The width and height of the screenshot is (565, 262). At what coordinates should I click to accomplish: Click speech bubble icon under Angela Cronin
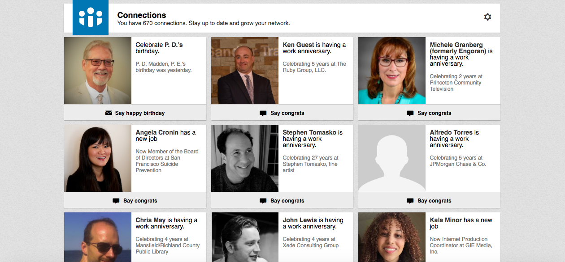(x=116, y=201)
